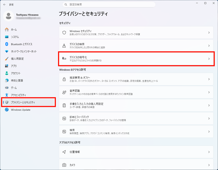
Task: Click the Windows セキュリティ shield icon
Action: (64, 33)
